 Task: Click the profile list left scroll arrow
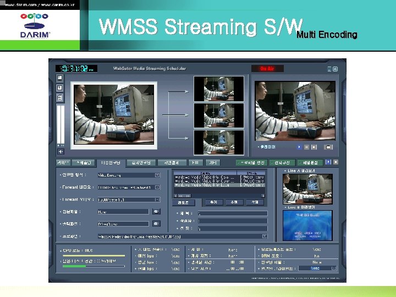pos(176,196)
